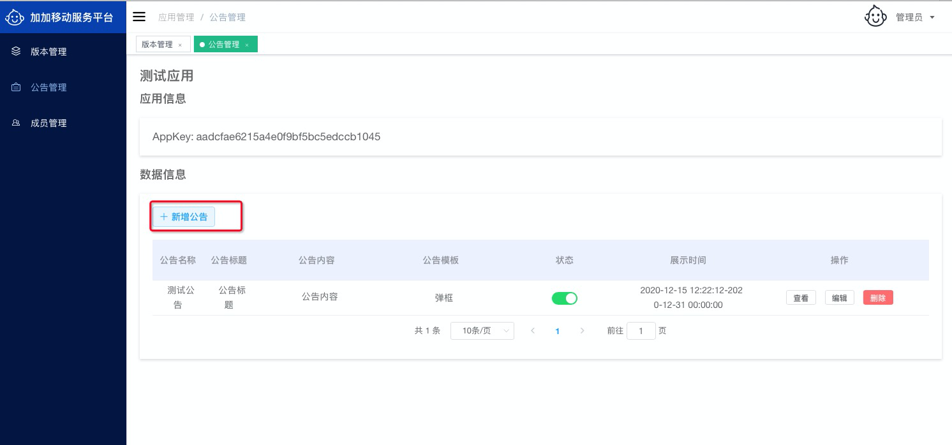952x445 pixels.
Task: Close the 公告管理 tab with its x
Action: tap(247, 45)
